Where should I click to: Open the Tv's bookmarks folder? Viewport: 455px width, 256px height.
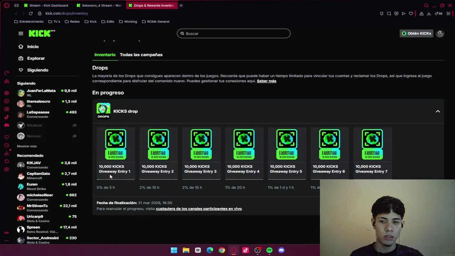coord(54,22)
